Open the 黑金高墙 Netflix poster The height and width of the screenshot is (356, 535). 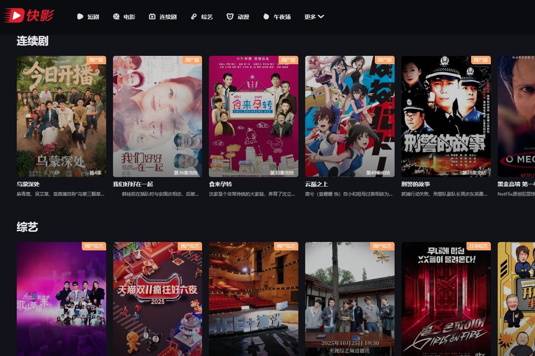[x=516, y=116]
